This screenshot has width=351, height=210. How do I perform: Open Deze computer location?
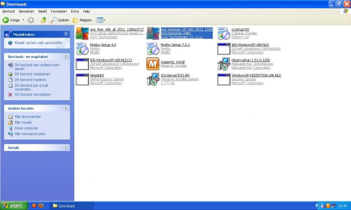[26, 128]
